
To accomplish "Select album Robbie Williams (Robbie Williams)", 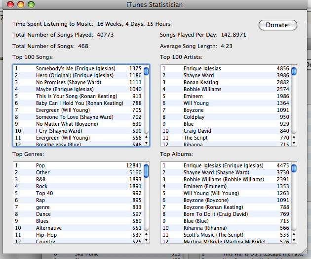I will click(x=226, y=179).
